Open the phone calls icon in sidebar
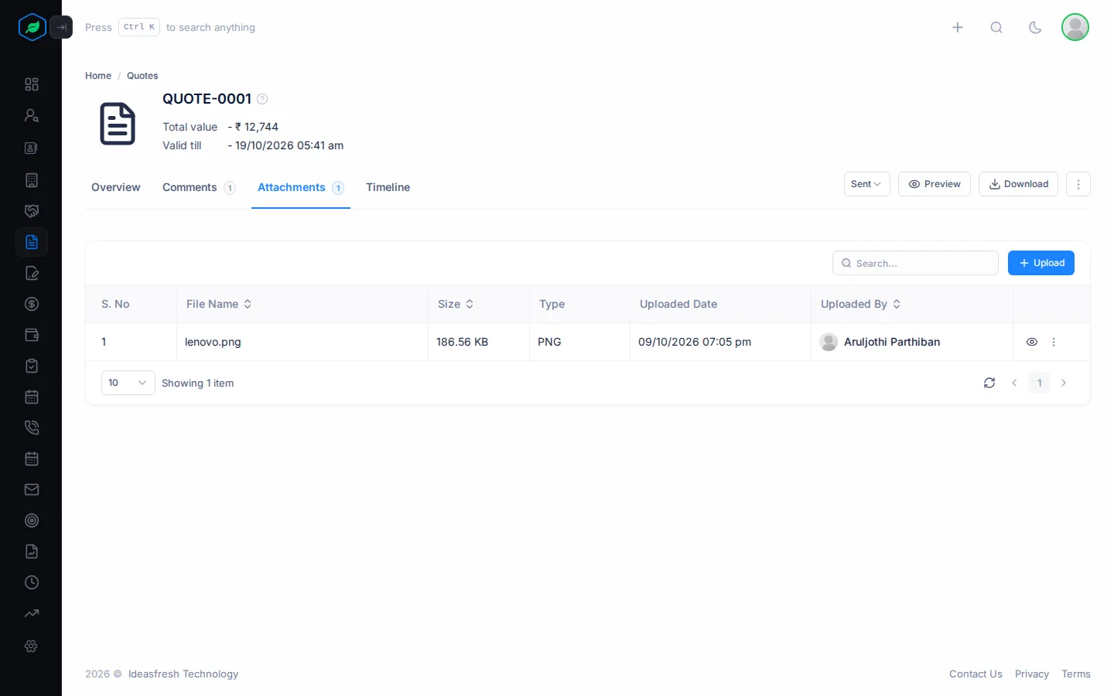1114x696 pixels. [32, 428]
